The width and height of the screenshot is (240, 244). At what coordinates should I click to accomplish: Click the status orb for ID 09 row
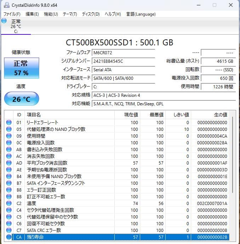[x=9, y=136]
